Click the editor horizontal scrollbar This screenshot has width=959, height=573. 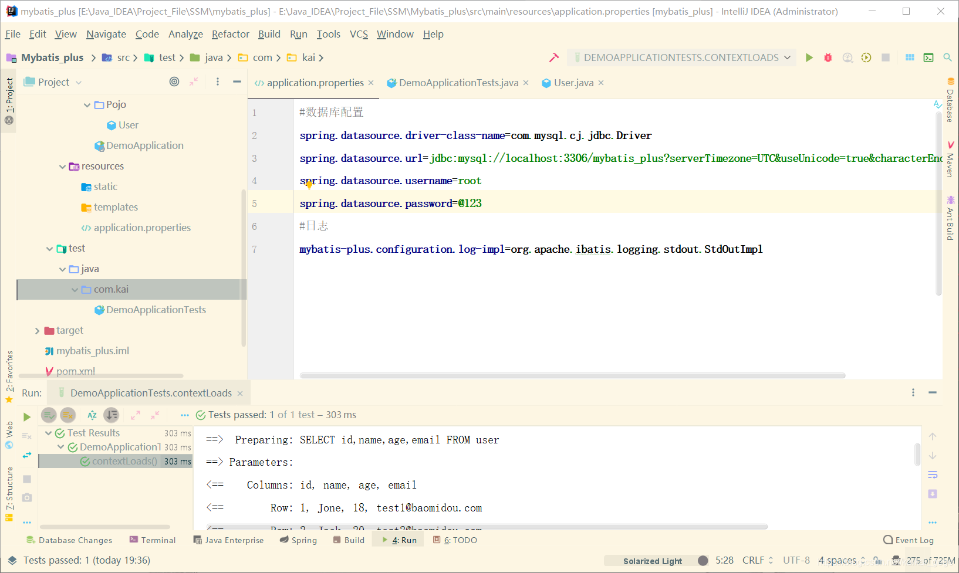572,375
